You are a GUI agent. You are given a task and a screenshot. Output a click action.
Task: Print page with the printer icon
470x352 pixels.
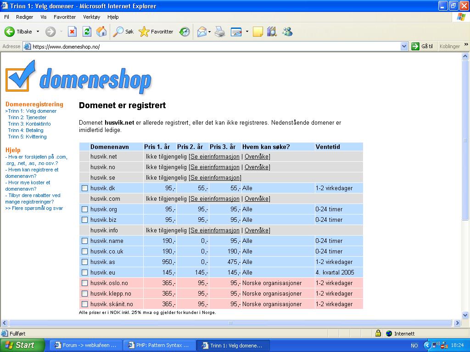click(220, 32)
